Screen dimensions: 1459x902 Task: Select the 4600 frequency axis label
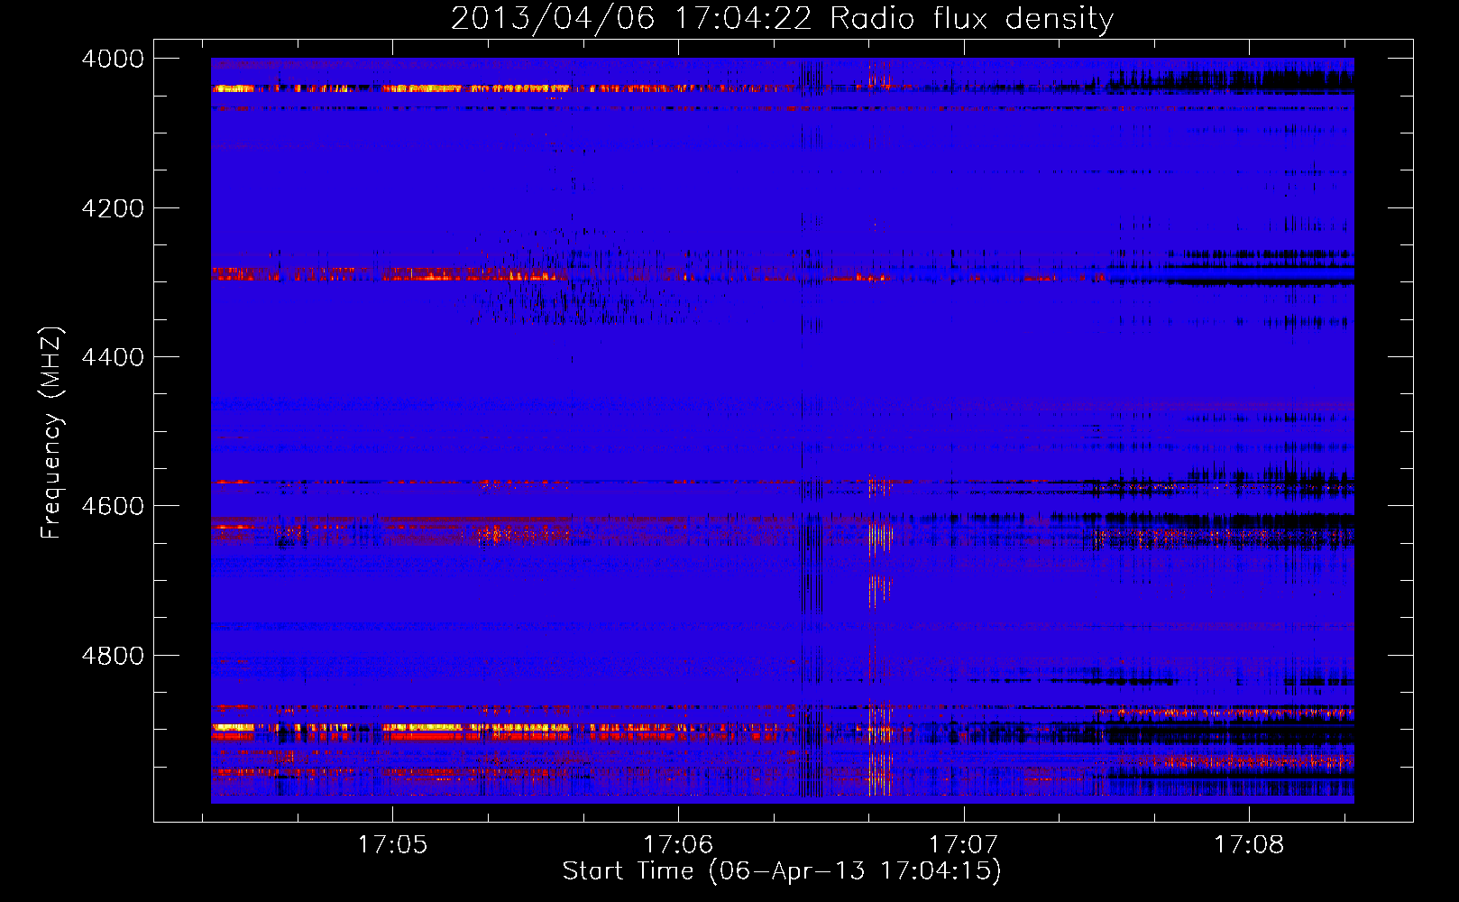point(113,506)
